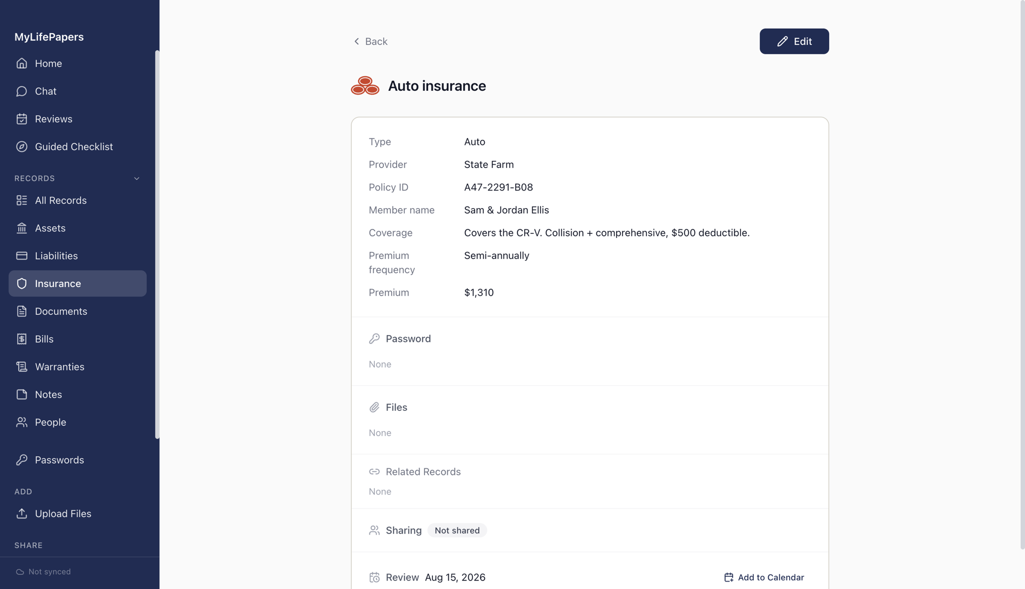Click the Documents file icon
Viewport: 1025px width, 589px height.
[21, 312]
